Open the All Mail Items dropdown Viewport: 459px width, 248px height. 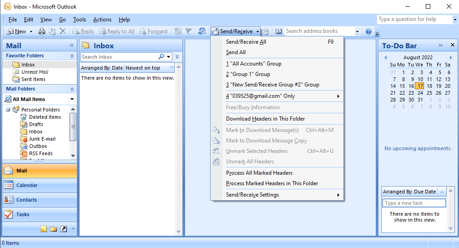coord(72,99)
